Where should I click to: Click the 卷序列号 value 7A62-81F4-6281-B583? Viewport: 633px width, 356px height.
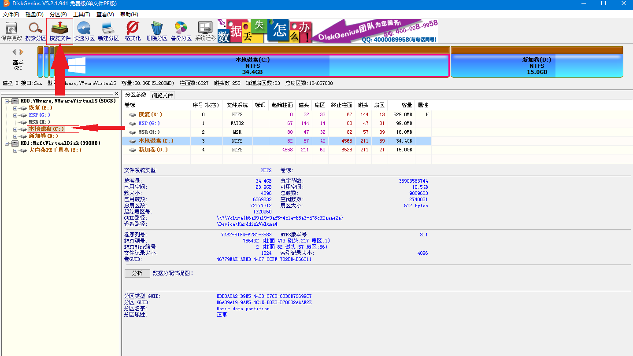246,235
